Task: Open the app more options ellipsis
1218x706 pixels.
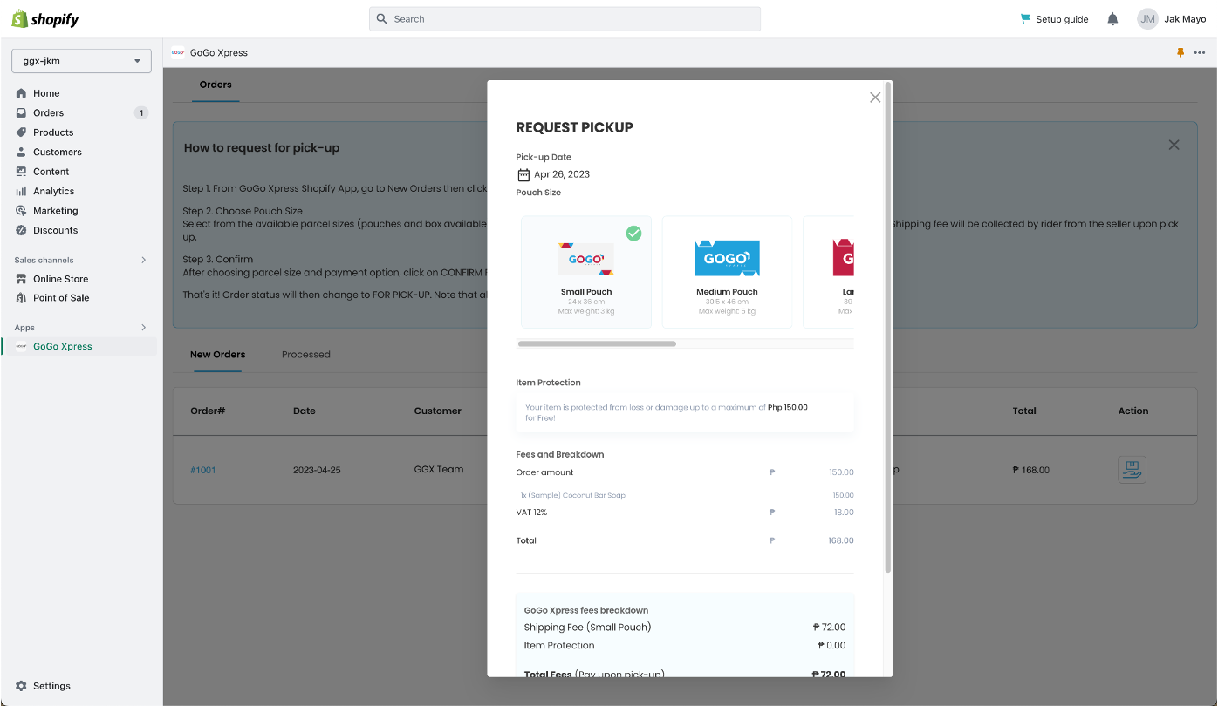Action: 1200,53
